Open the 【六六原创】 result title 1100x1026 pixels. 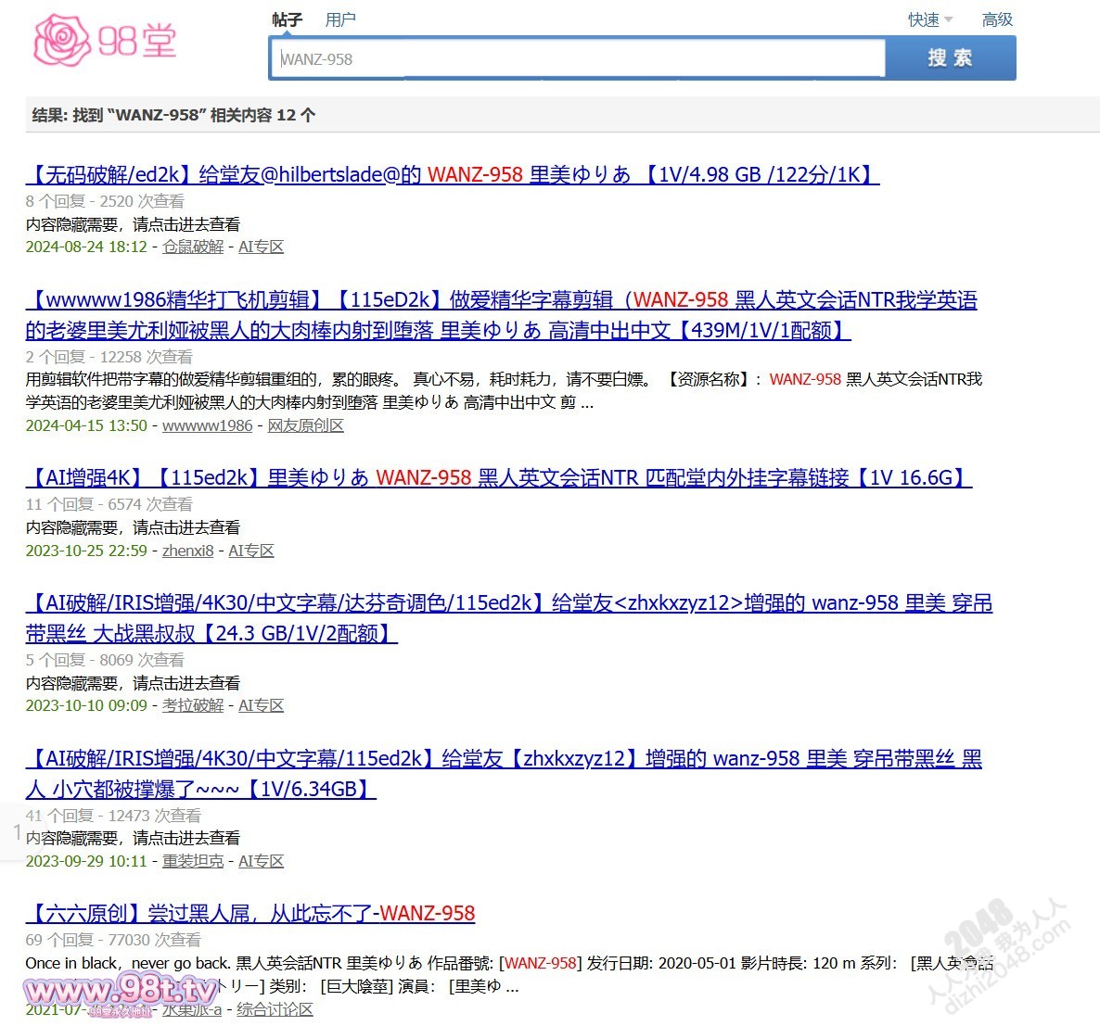[250, 913]
